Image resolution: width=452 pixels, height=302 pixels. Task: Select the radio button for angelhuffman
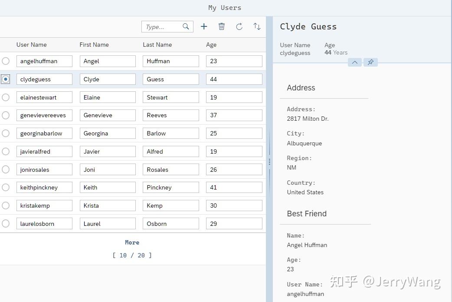click(6, 61)
